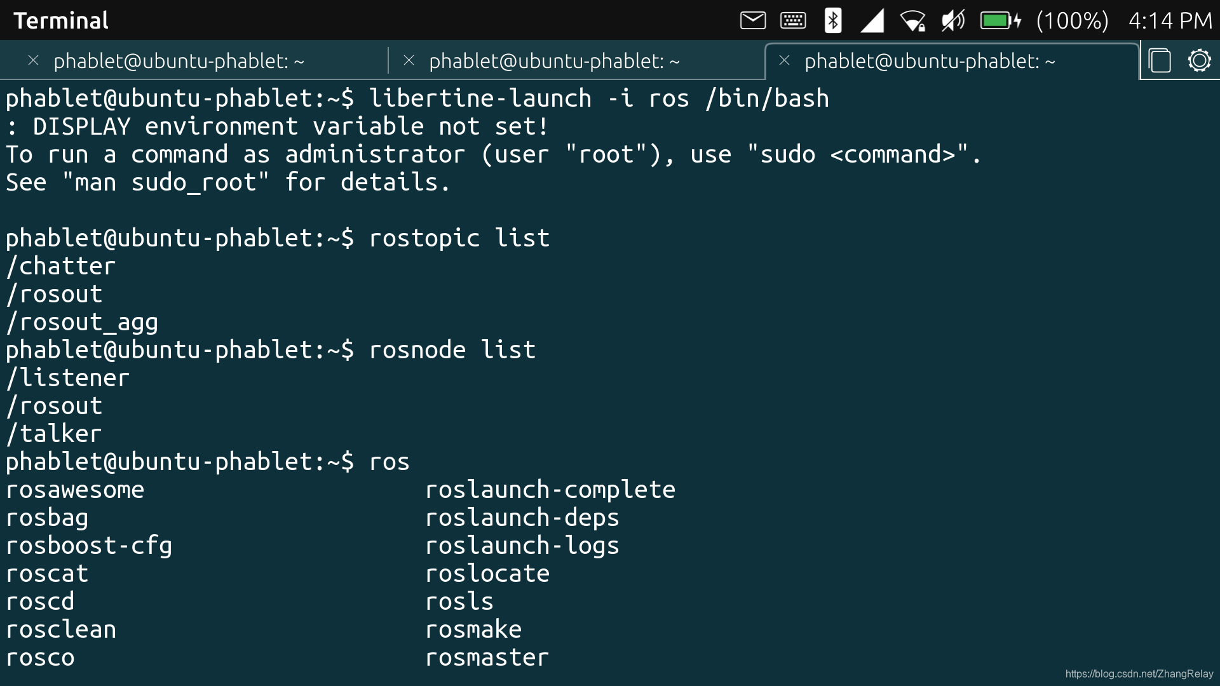Image resolution: width=1220 pixels, height=686 pixels.
Task: Click the keyboard indicator icon
Action: [793, 20]
